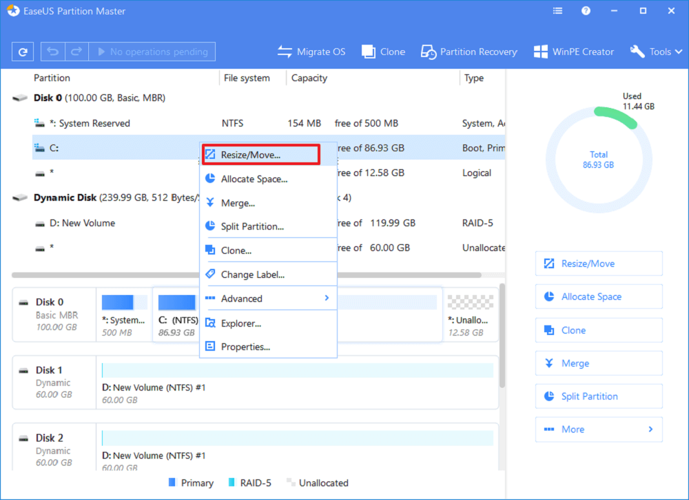Click the Allocate Space pie icon in menu
The width and height of the screenshot is (689, 500).
[x=210, y=179]
